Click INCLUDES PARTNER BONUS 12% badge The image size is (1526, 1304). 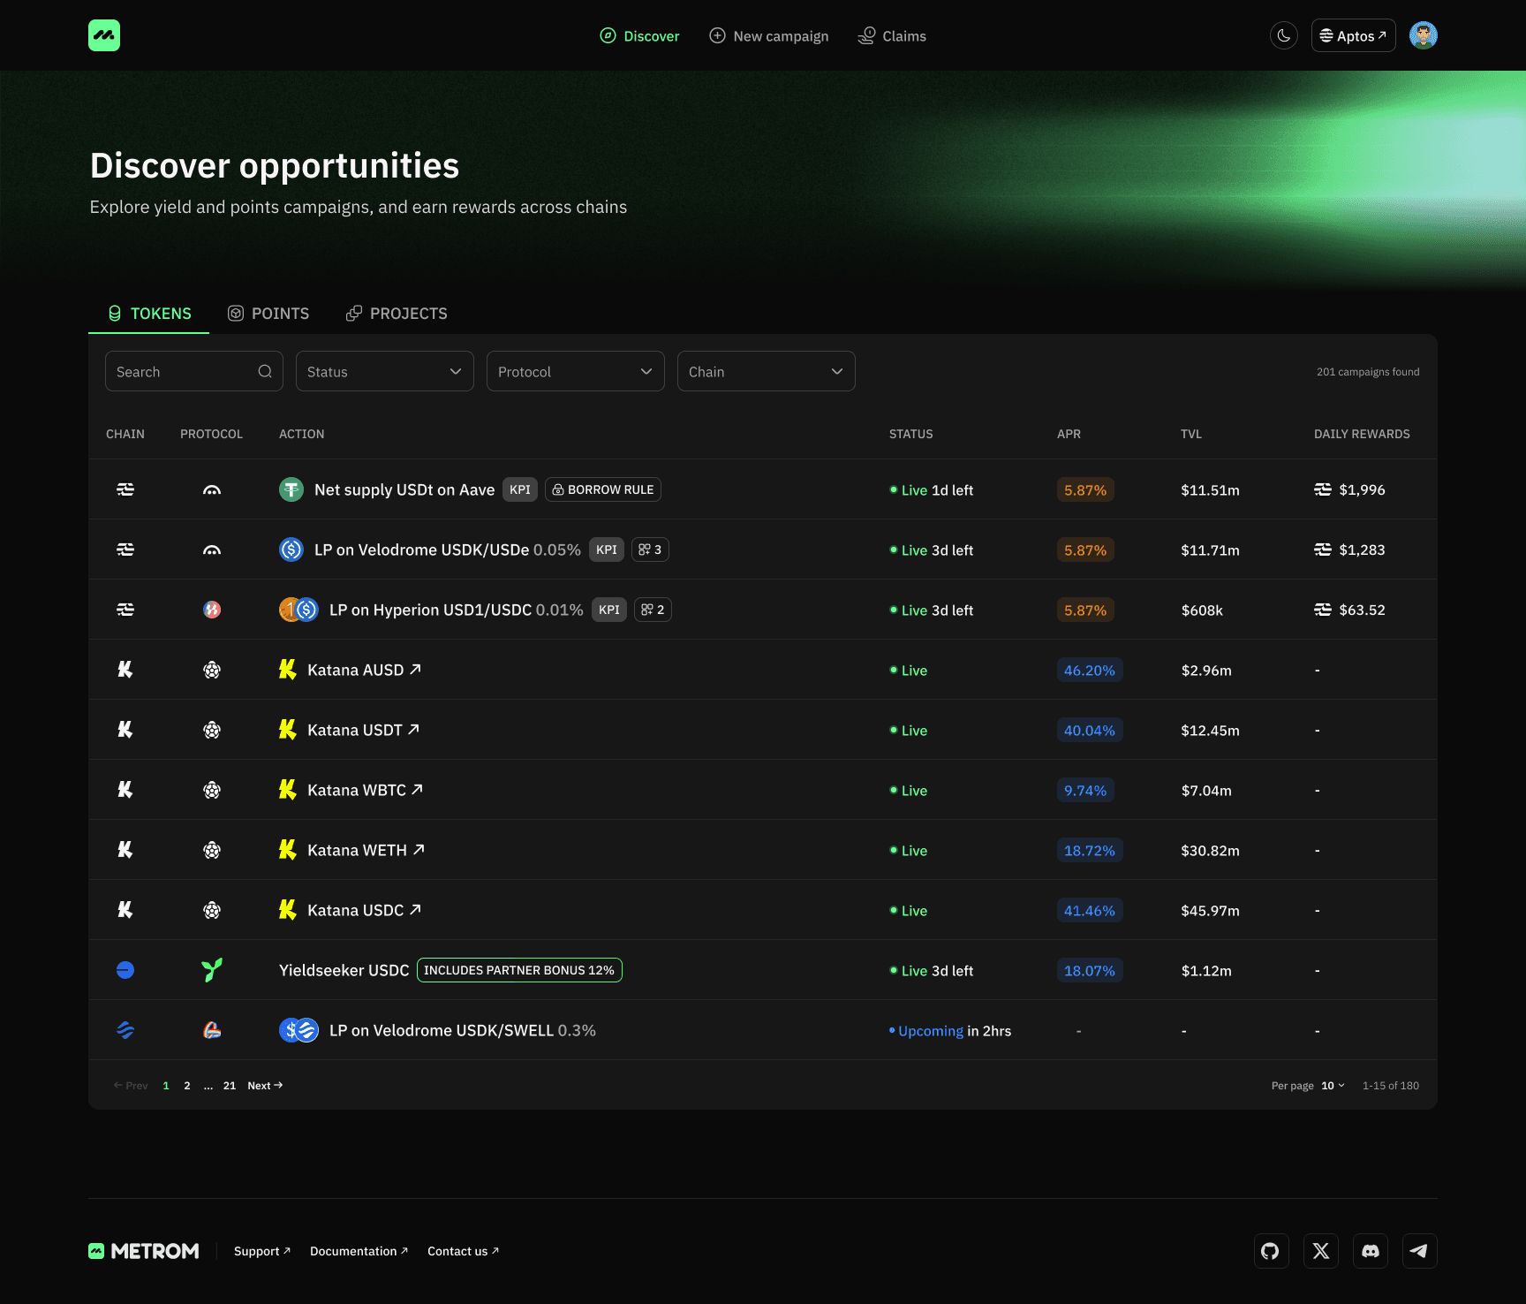tap(519, 970)
